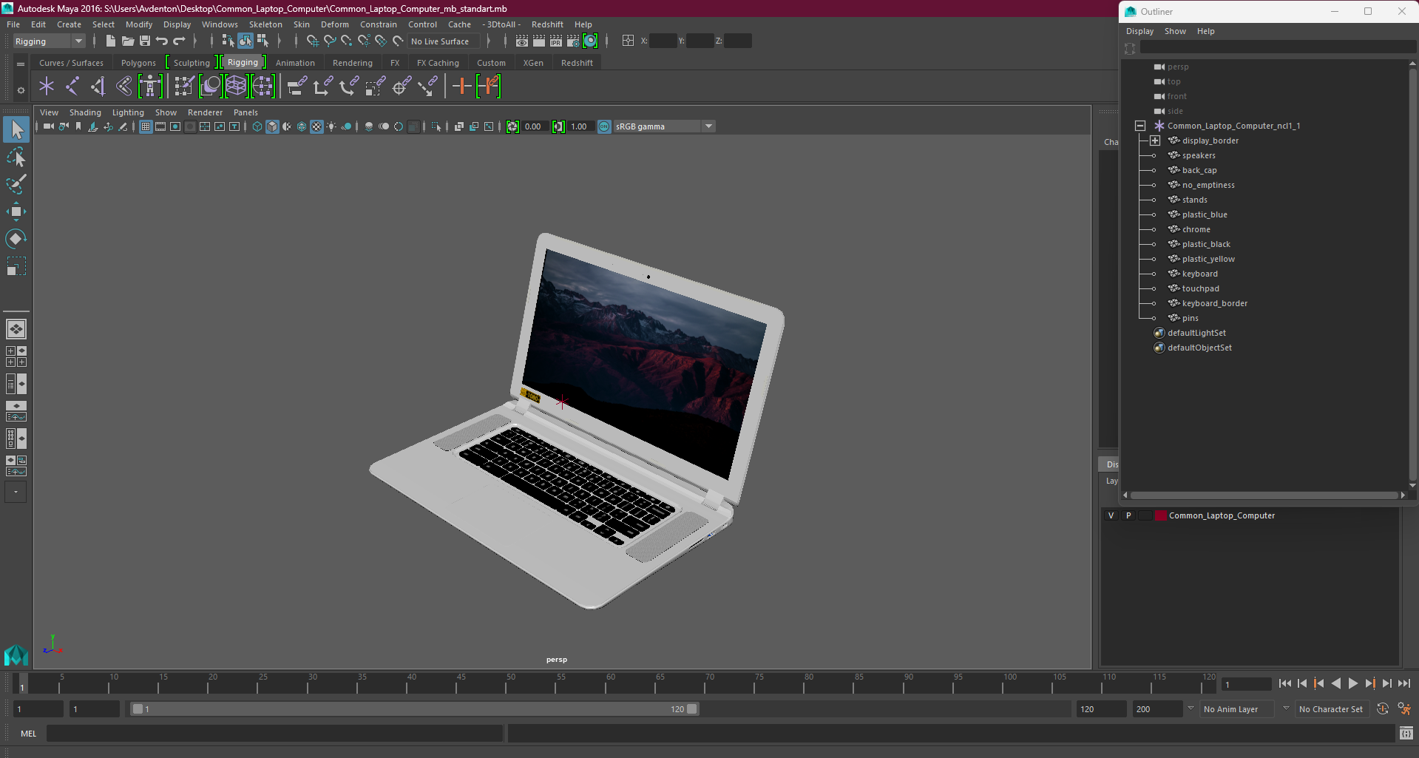Click the Create Locator shelf icon
The height and width of the screenshot is (758, 1419).
pos(47,87)
